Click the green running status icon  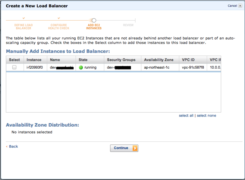pos(81,67)
